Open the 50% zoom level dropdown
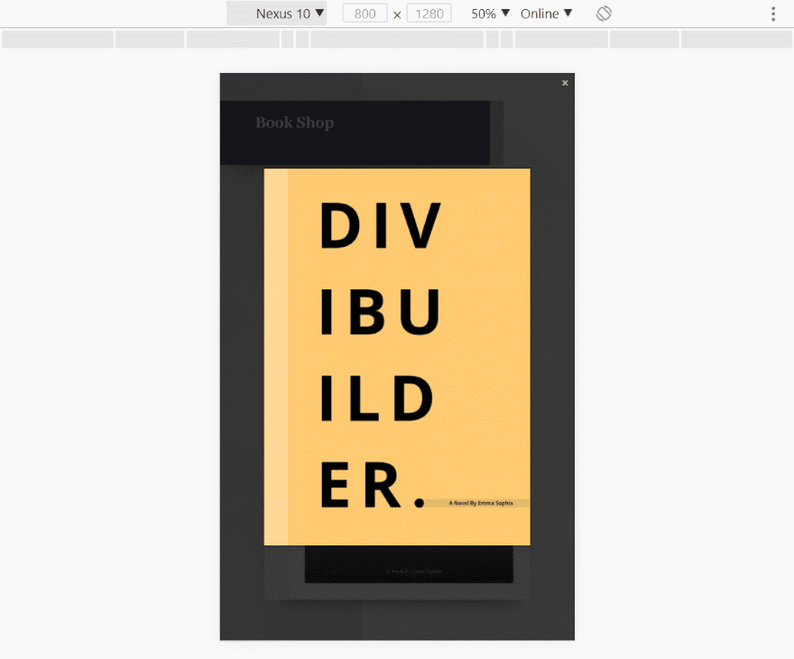Image resolution: width=794 pixels, height=659 pixels. [x=488, y=13]
